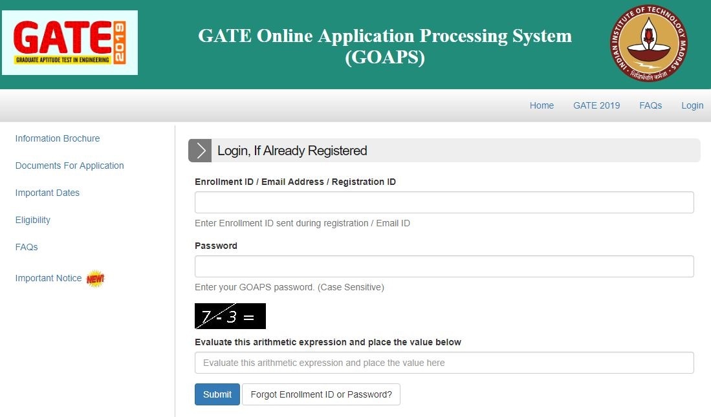Open the GATE 2019 navigation link
Screen dimensions: 711x417
coord(596,105)
